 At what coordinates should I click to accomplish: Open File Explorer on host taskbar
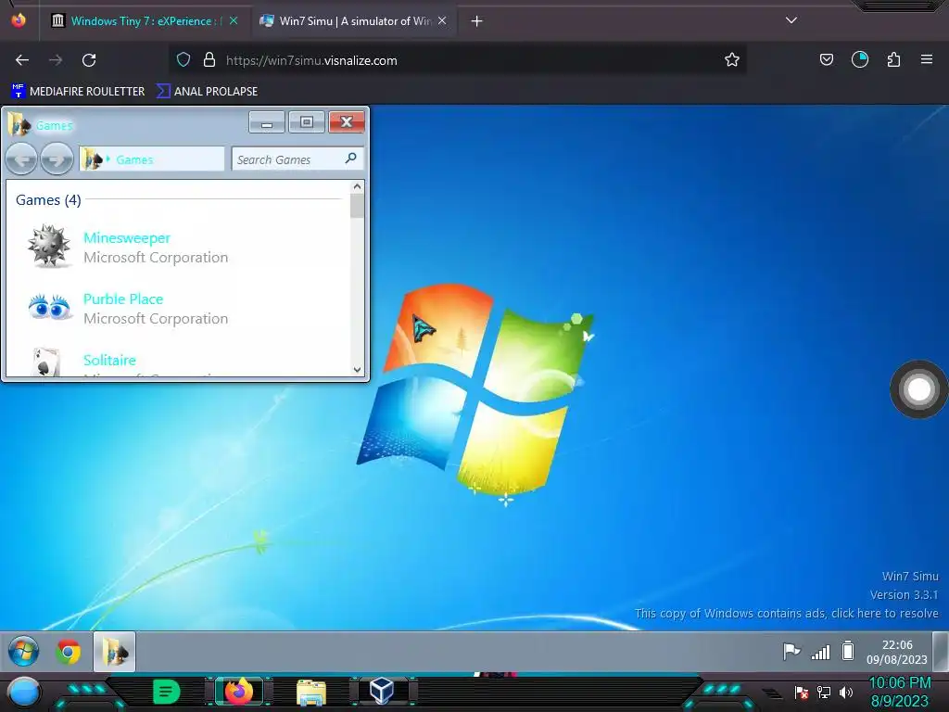(311, 692)
